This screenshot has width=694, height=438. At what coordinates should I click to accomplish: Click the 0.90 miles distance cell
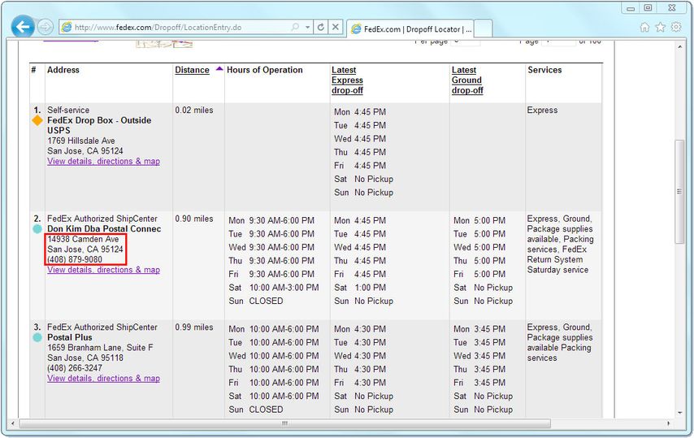tap(194, 219)
